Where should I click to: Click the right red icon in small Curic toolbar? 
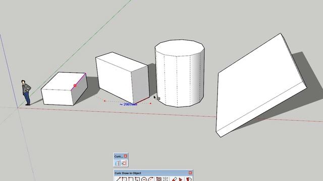tap(124, 163)
